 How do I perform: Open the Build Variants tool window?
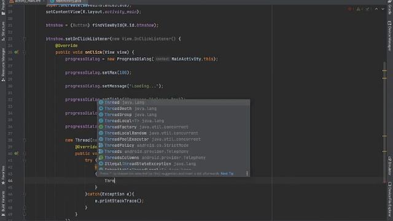coord(3,203)
